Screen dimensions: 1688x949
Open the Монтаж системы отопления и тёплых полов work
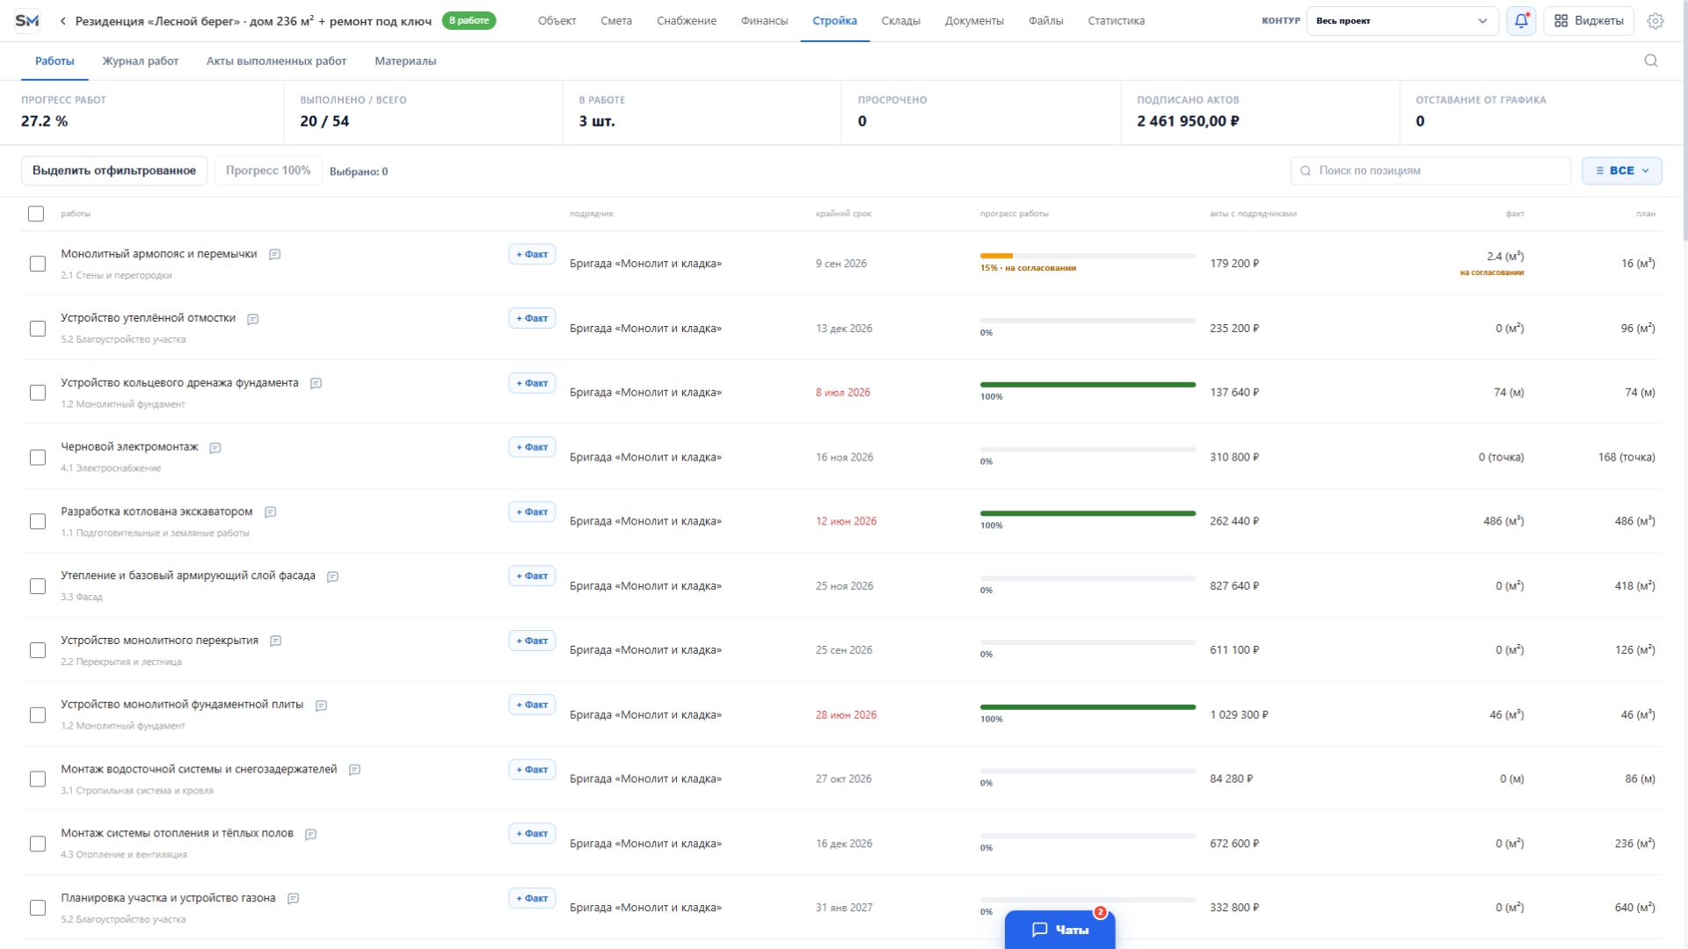point(177,833)
